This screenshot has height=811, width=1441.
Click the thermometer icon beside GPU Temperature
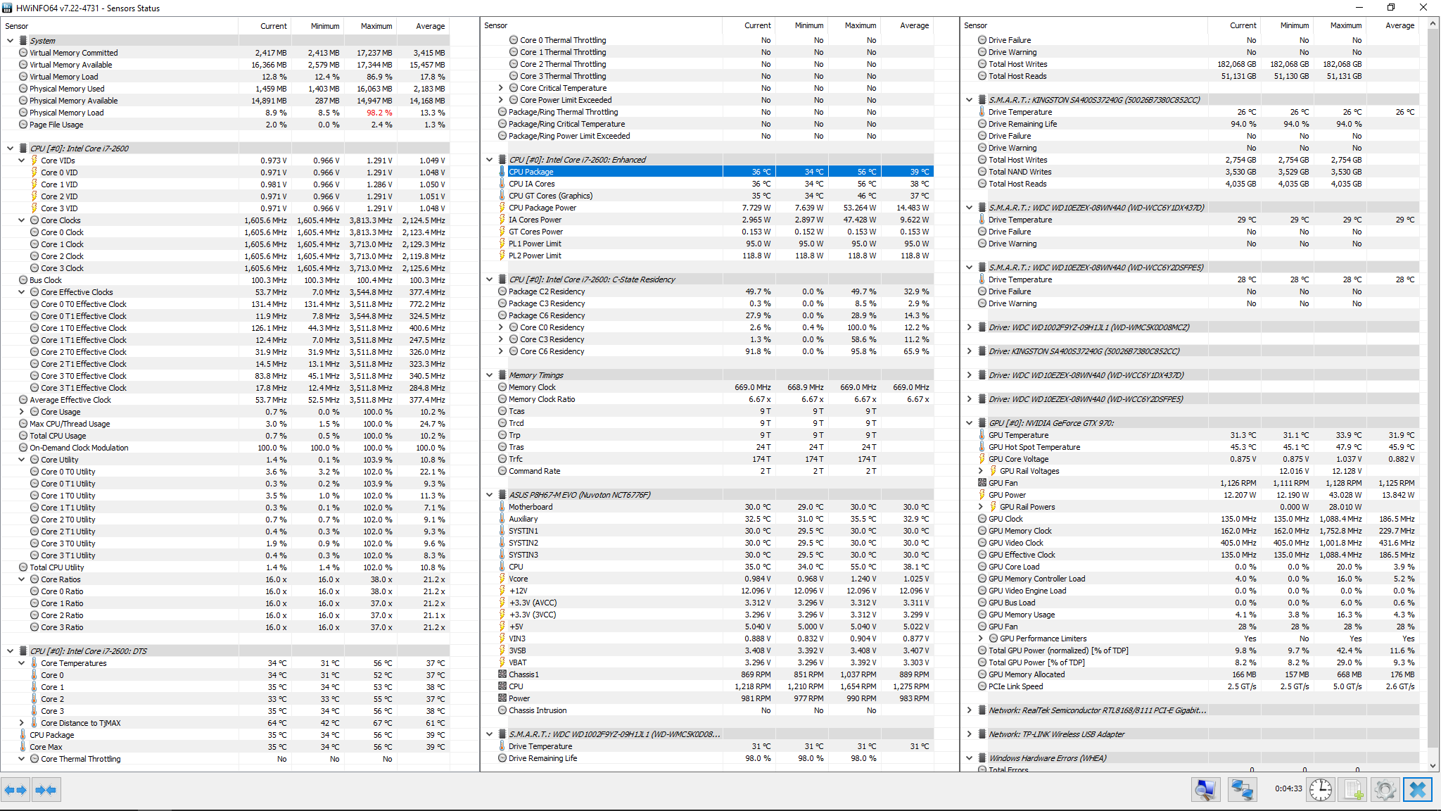pos(982,435)
